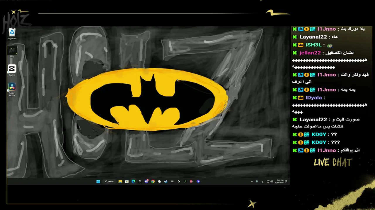The width and height of the screenshot is (375, 210).
Task: Click username jellan22 in live chat
Action: tap(310, 53)
